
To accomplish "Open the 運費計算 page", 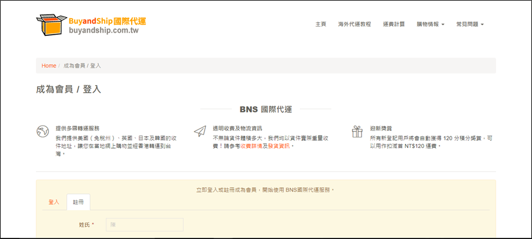I will click(x=393, y=25).
